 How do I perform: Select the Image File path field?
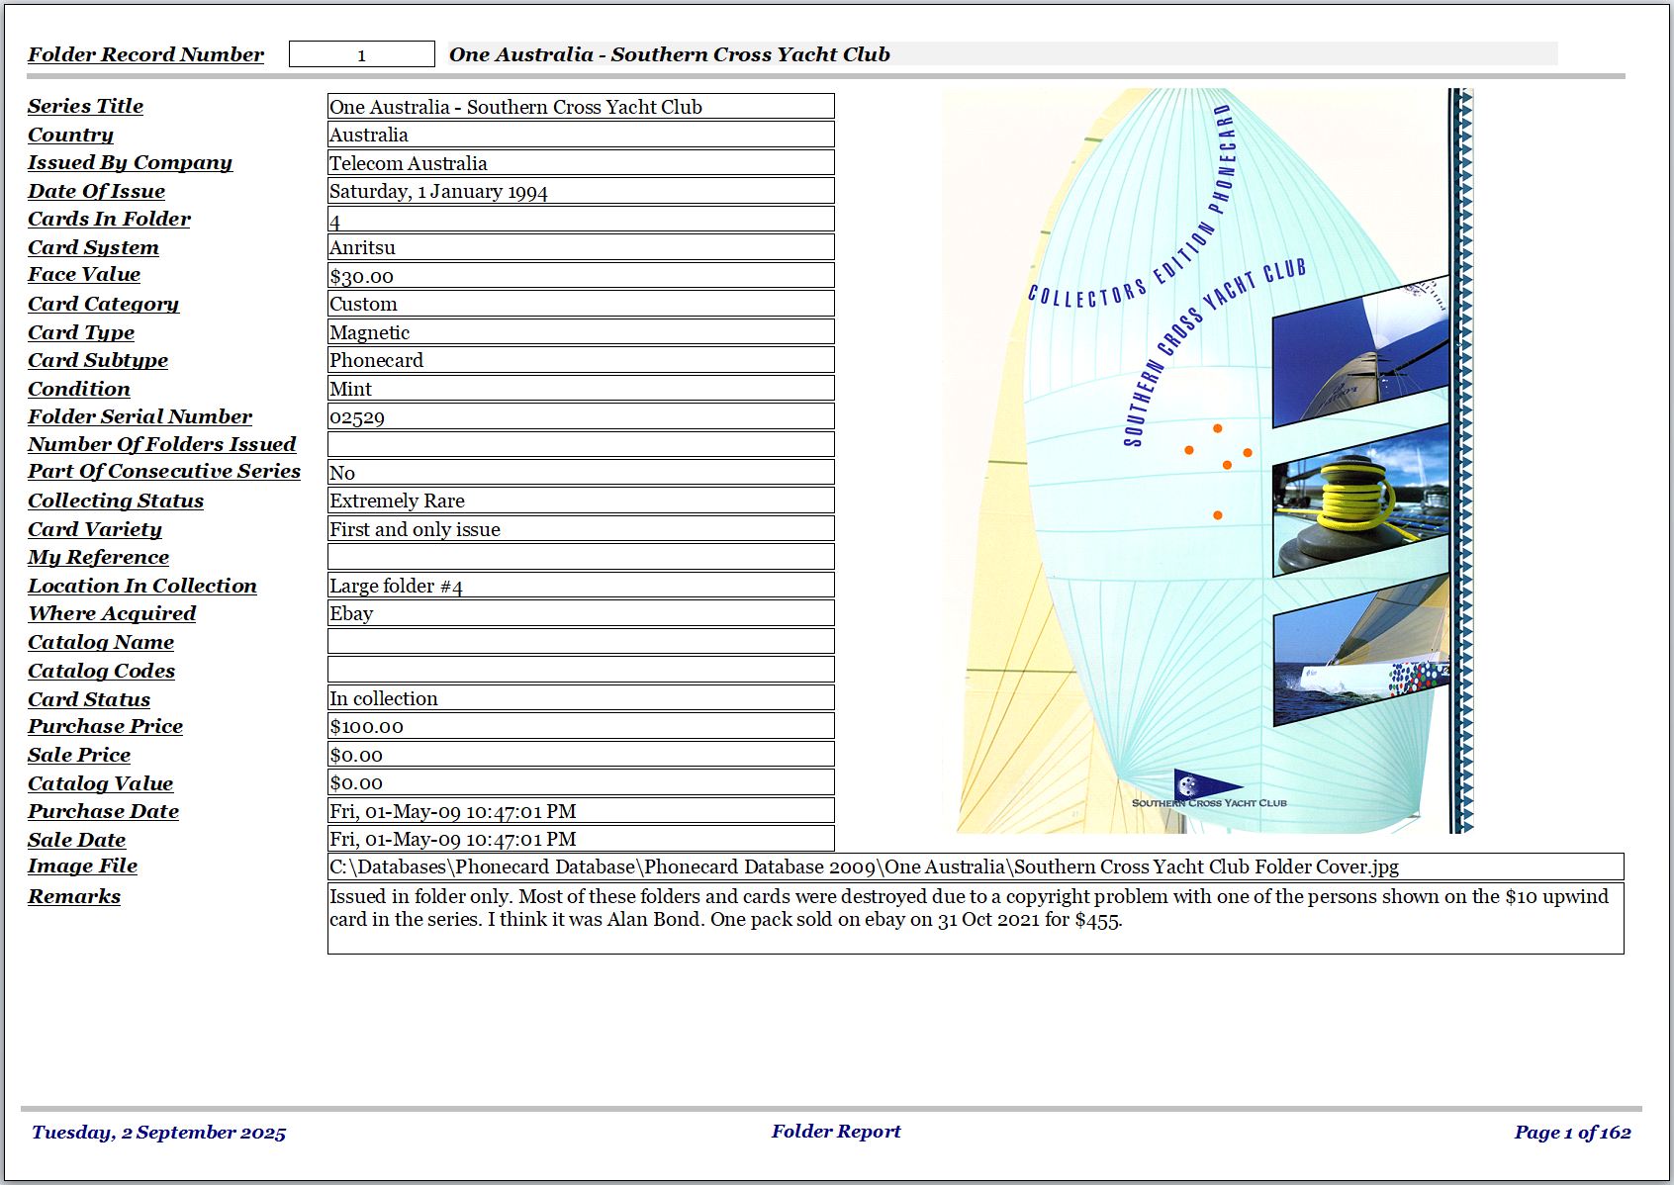pyautogui.click(x=975, y=867)
